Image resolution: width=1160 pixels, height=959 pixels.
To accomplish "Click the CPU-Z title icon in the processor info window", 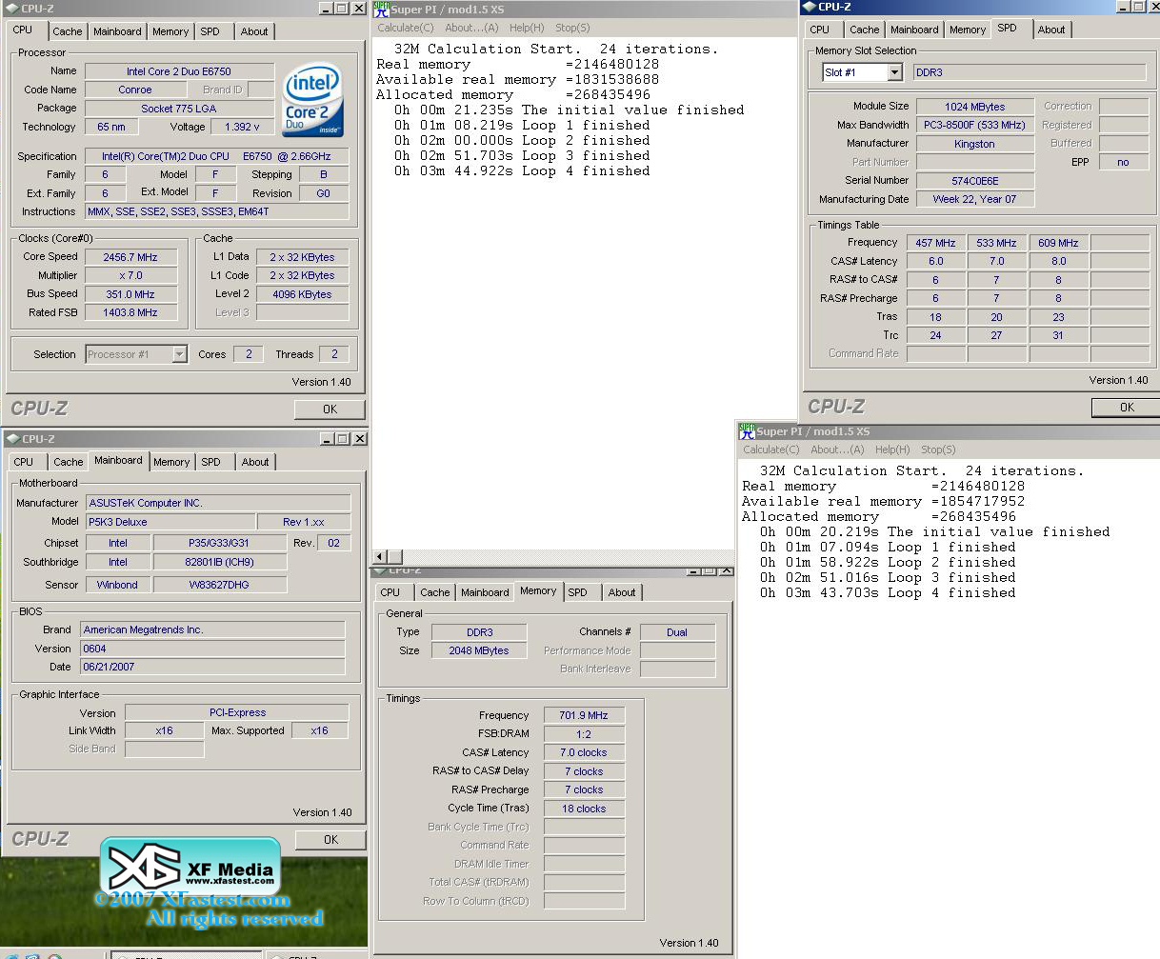I will pyautogui.click(x=12, y=9).
